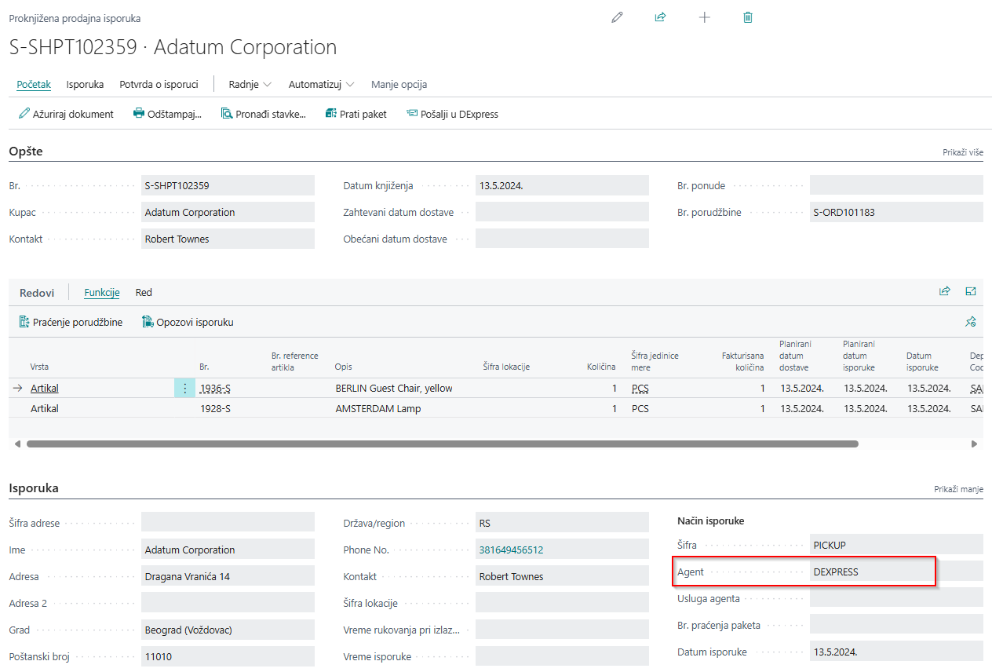Click Manje opcija to show fewer options

(x=399, y=84)
